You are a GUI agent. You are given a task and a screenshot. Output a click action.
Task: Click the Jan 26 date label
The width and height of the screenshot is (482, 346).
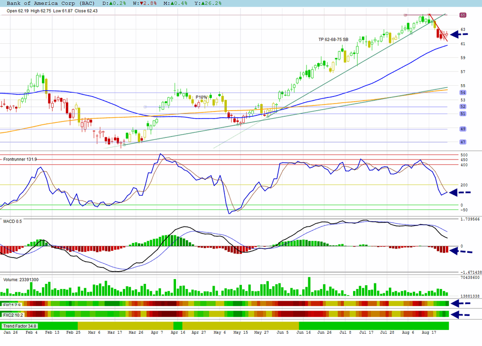click(10, 332)
